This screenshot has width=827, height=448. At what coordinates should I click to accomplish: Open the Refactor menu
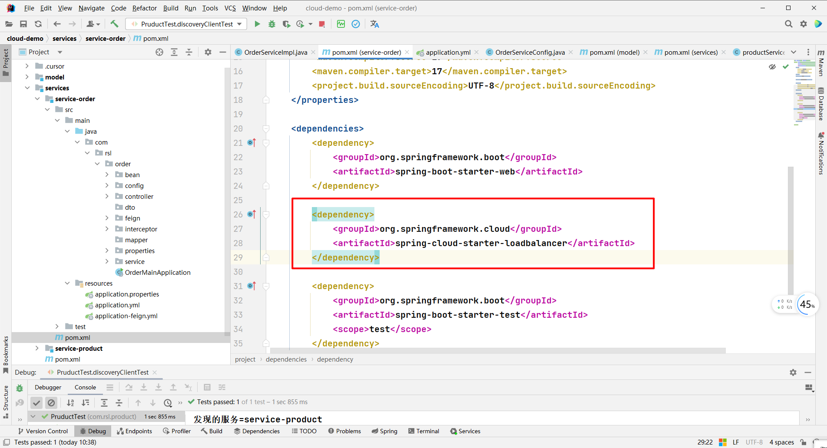click(x=144, y=8)
